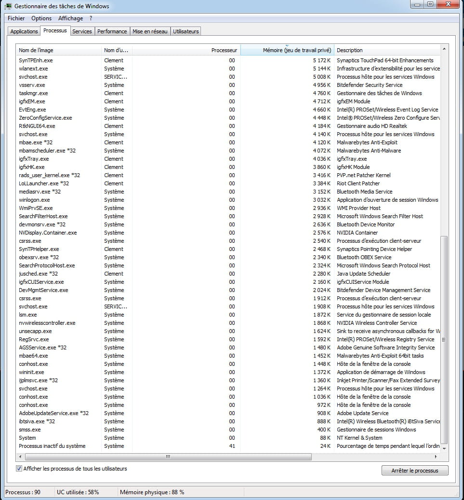Click the horizontal scrollbar thumb
The image size is (464, 500).
[168, 457]
